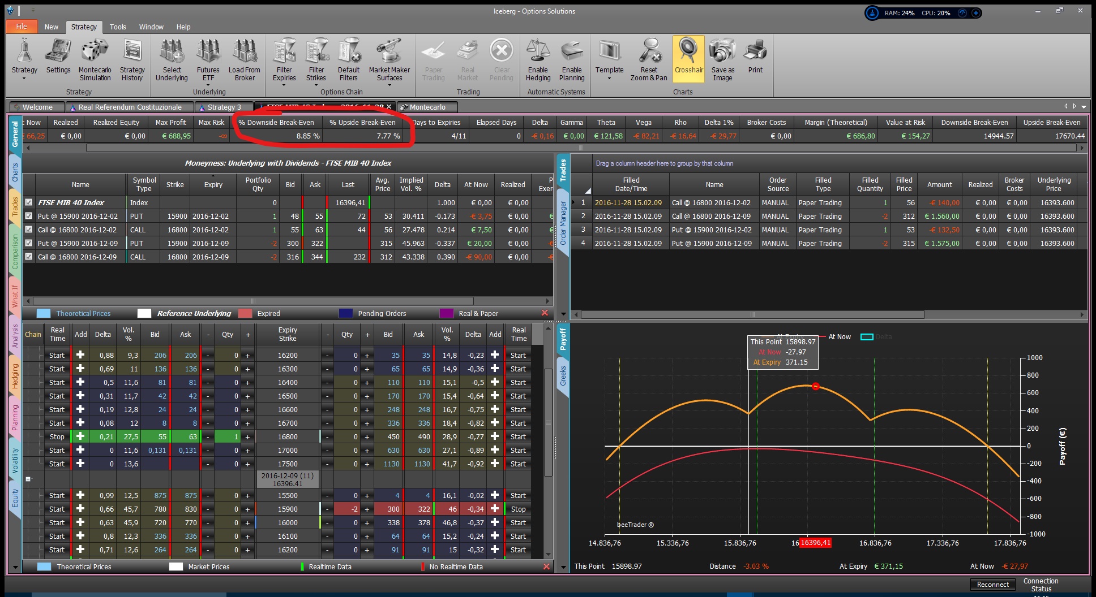Open the Filter Expiries dropdown arrow

284,85
